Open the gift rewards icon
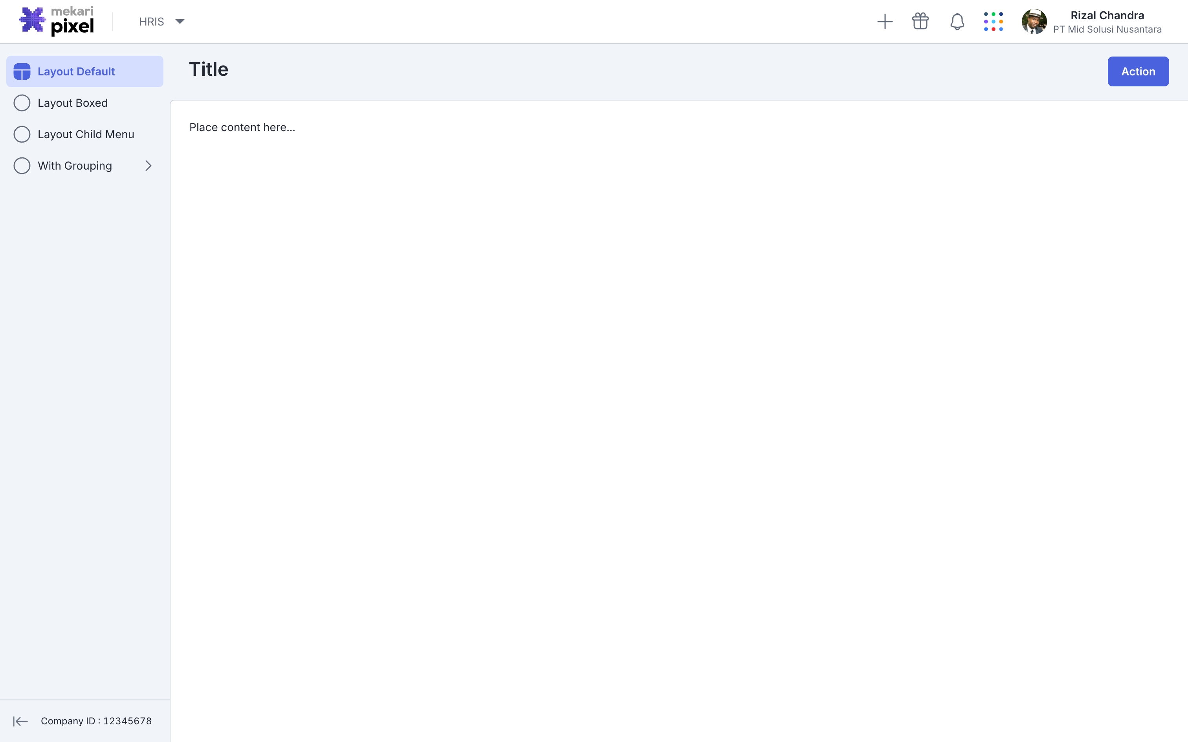The image size is (1188, 742). tap(920, 22)
